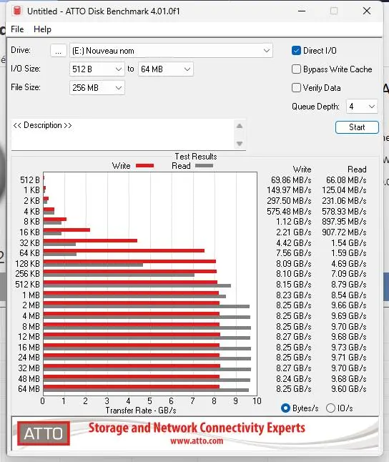The image size is (389, 462).
Task: Open the Drive selection dropdown
Action: 171,51
